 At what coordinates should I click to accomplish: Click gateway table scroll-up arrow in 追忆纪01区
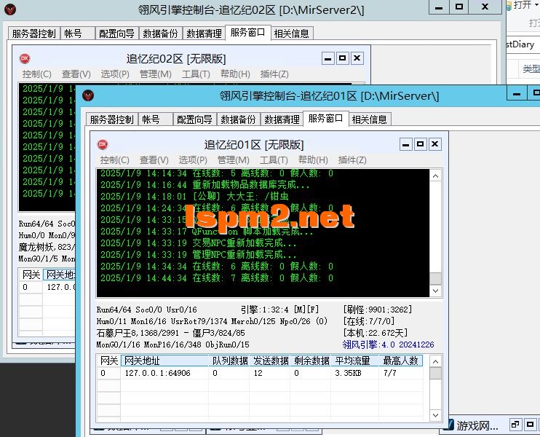tap(436, 361)
